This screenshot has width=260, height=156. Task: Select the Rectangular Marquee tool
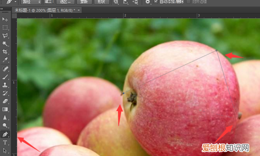5,28
